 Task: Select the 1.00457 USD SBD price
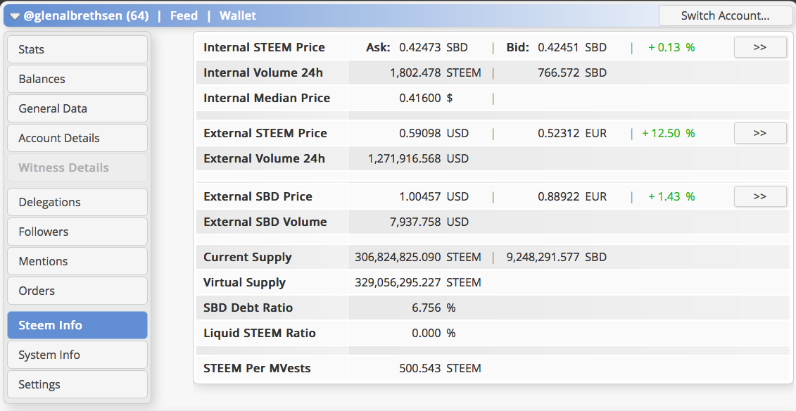(x=434, y=196)
